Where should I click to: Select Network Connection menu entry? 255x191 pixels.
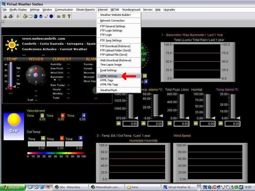[x=119, y=21]
